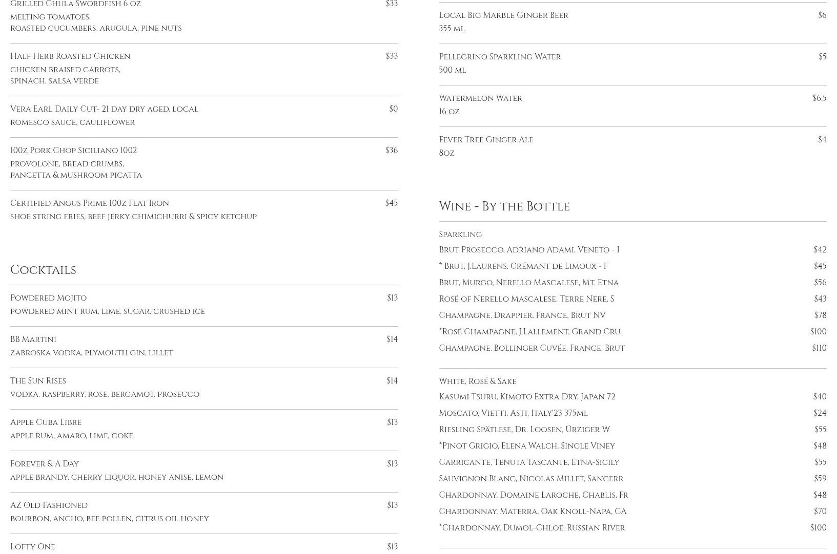This screenshot has height=554, width=837.
Task: Select Certified Angus Prime Flat Iron
Action: coord(89,203)
